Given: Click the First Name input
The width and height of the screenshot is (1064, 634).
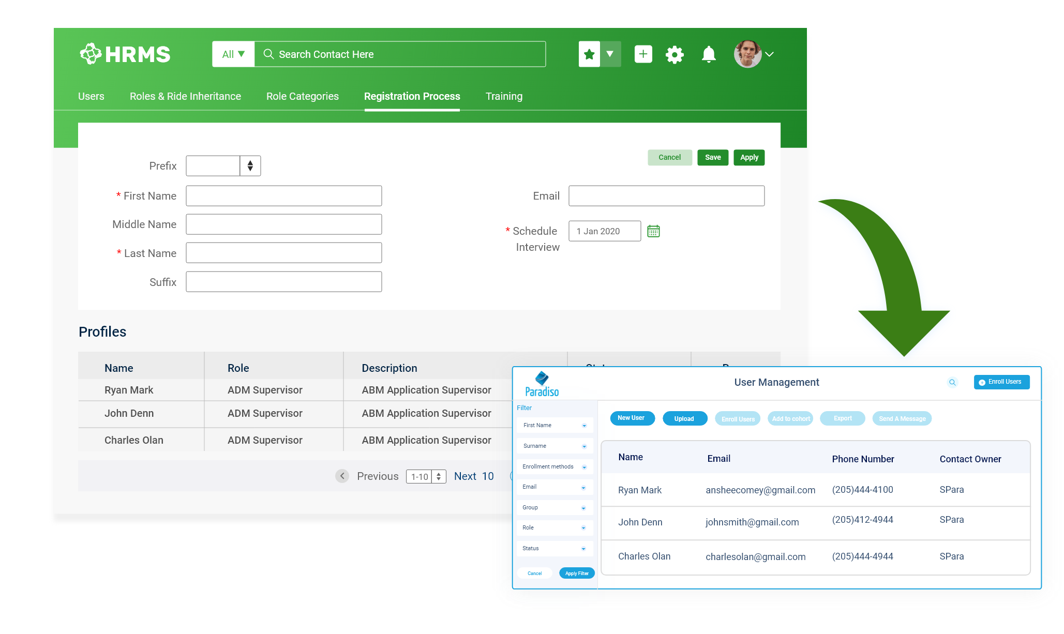Looking at the screenshot, I should (x=284, y=196).
